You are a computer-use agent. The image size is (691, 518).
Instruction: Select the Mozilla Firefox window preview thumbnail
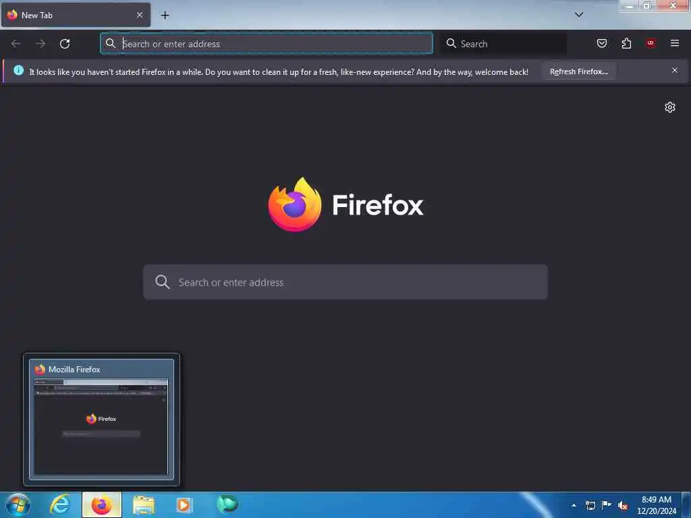(102, 420)
